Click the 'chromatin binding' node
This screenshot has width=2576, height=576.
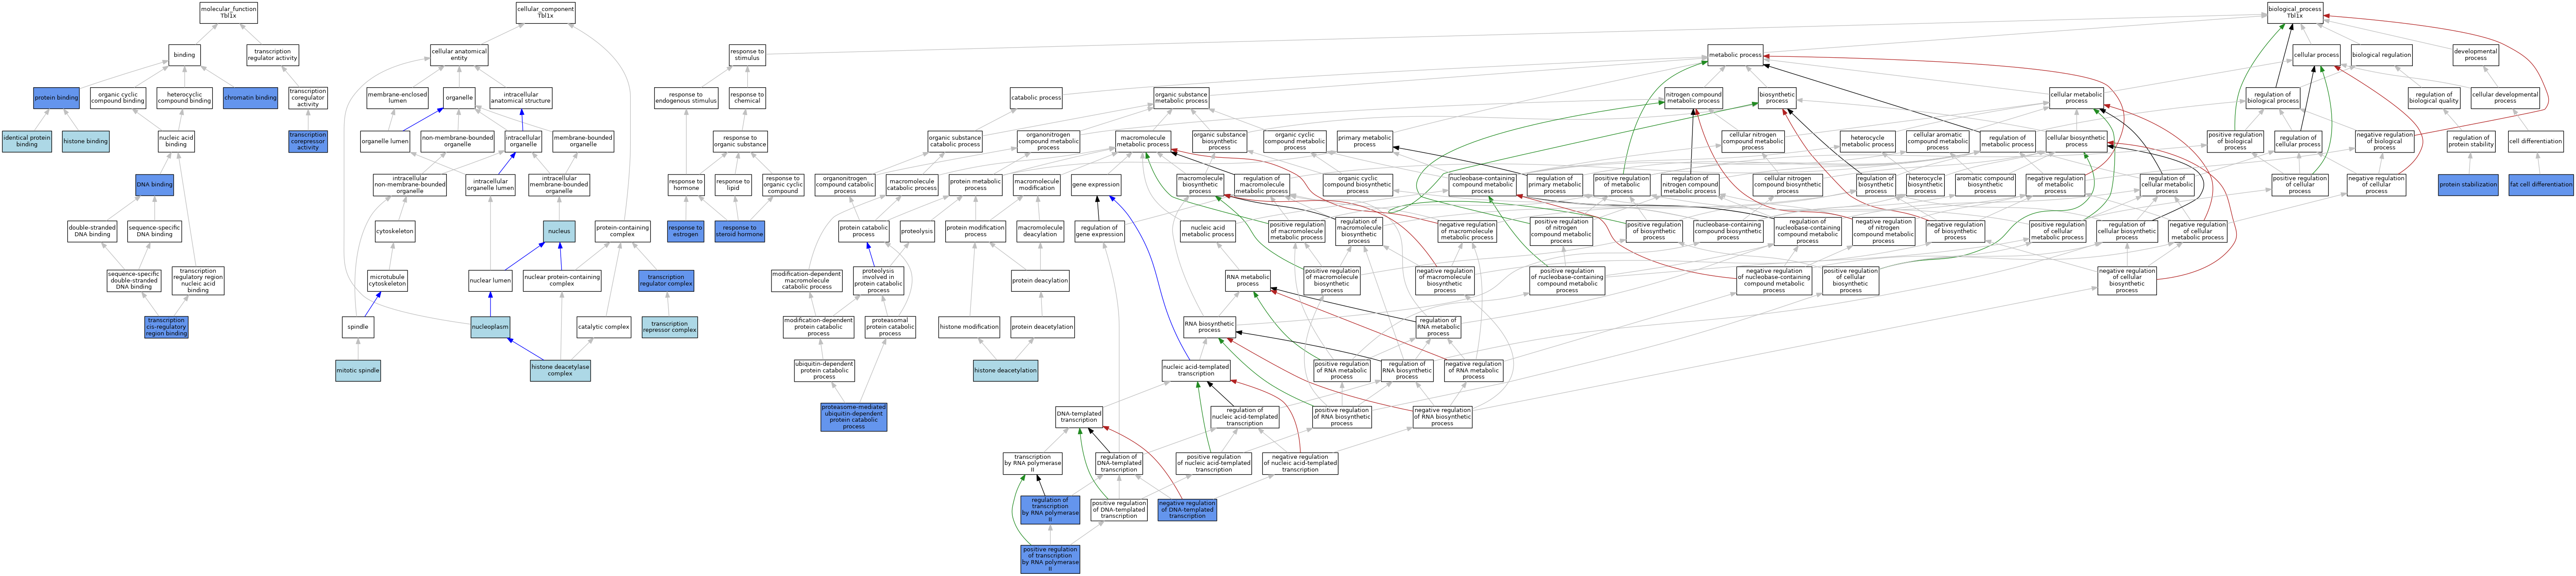coord(251,98)
